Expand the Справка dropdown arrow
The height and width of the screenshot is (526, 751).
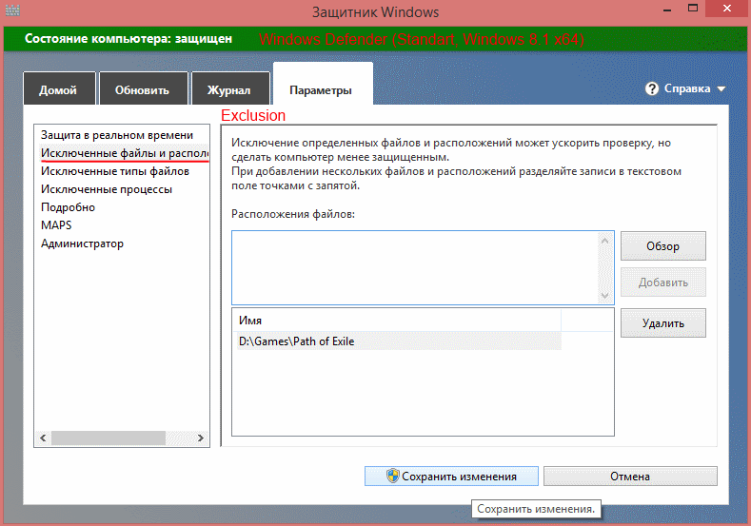(x=721, y=88)
